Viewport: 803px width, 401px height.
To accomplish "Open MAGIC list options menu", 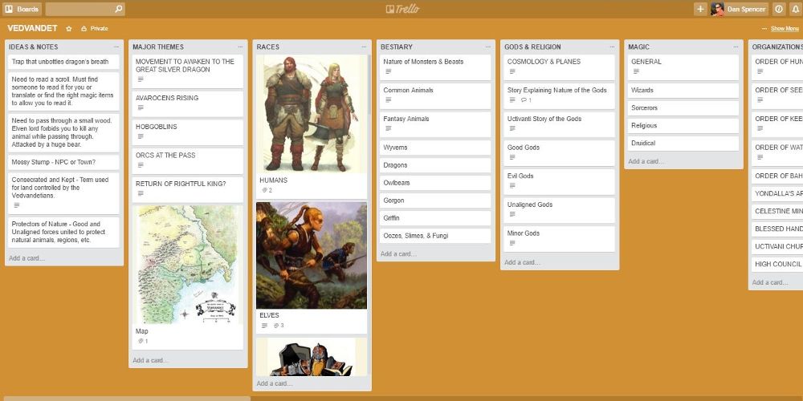I will [x=736, y=47].
